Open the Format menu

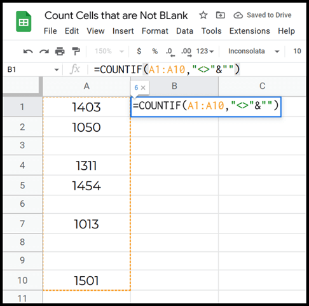(155, 31)
